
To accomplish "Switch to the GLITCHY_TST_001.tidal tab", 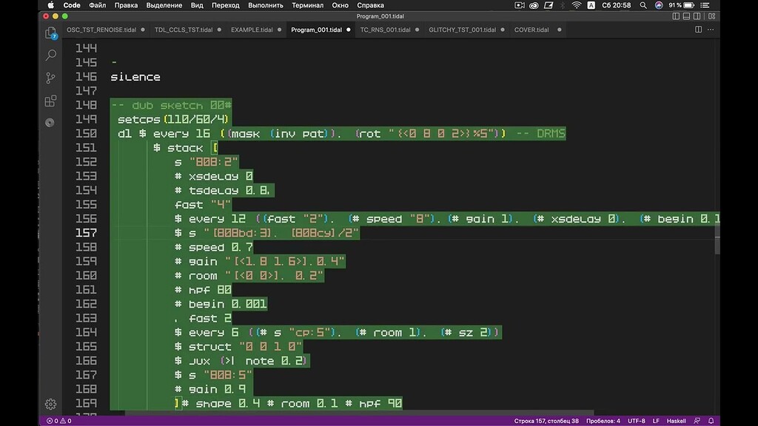I will [462, 30].
